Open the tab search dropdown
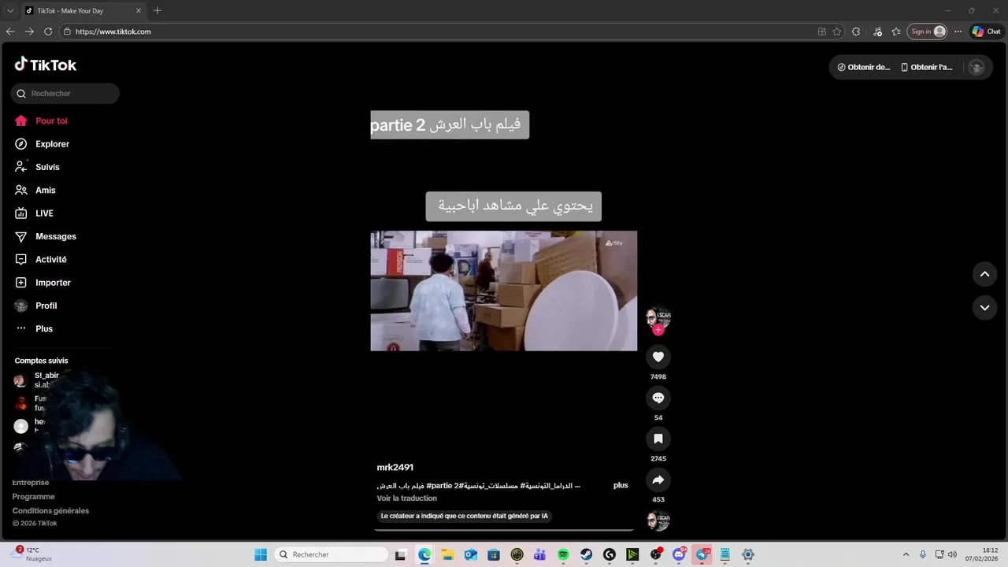Screen dimensions: 1008x567 coord(10,10)
